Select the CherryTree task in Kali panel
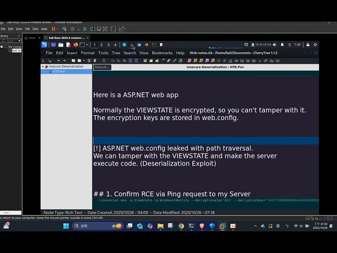337x253 pixels. tap(132, 45)
